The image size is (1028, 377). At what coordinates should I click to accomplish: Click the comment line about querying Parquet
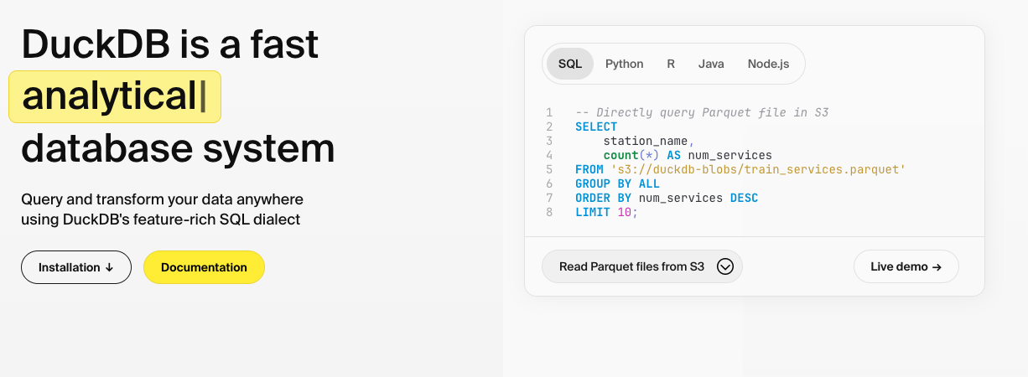point(701,112)
